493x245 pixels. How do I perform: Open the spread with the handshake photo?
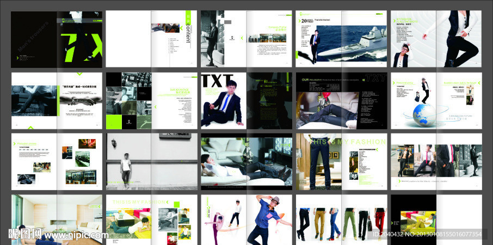57,100
